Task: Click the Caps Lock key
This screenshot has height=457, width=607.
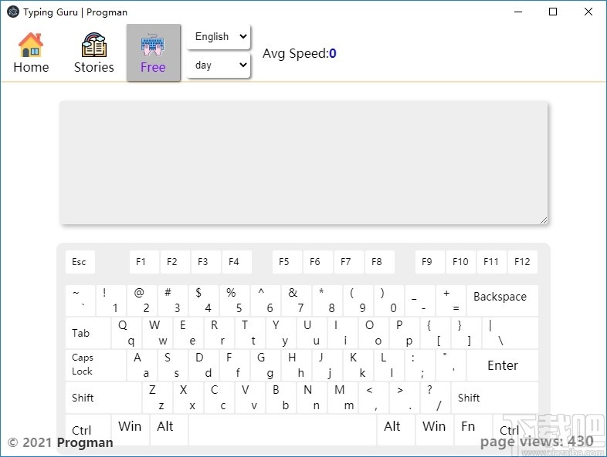Action: tap(96, 365)
